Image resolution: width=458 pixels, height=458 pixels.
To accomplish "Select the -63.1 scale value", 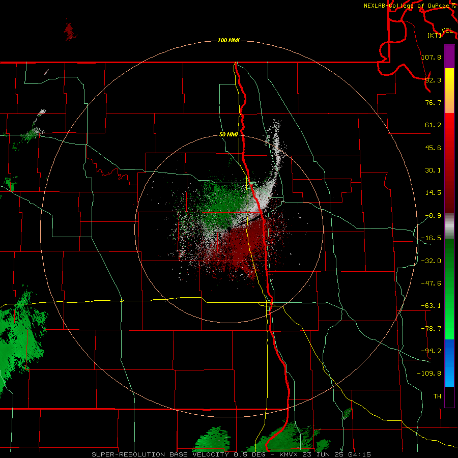I will coord(431,306).
